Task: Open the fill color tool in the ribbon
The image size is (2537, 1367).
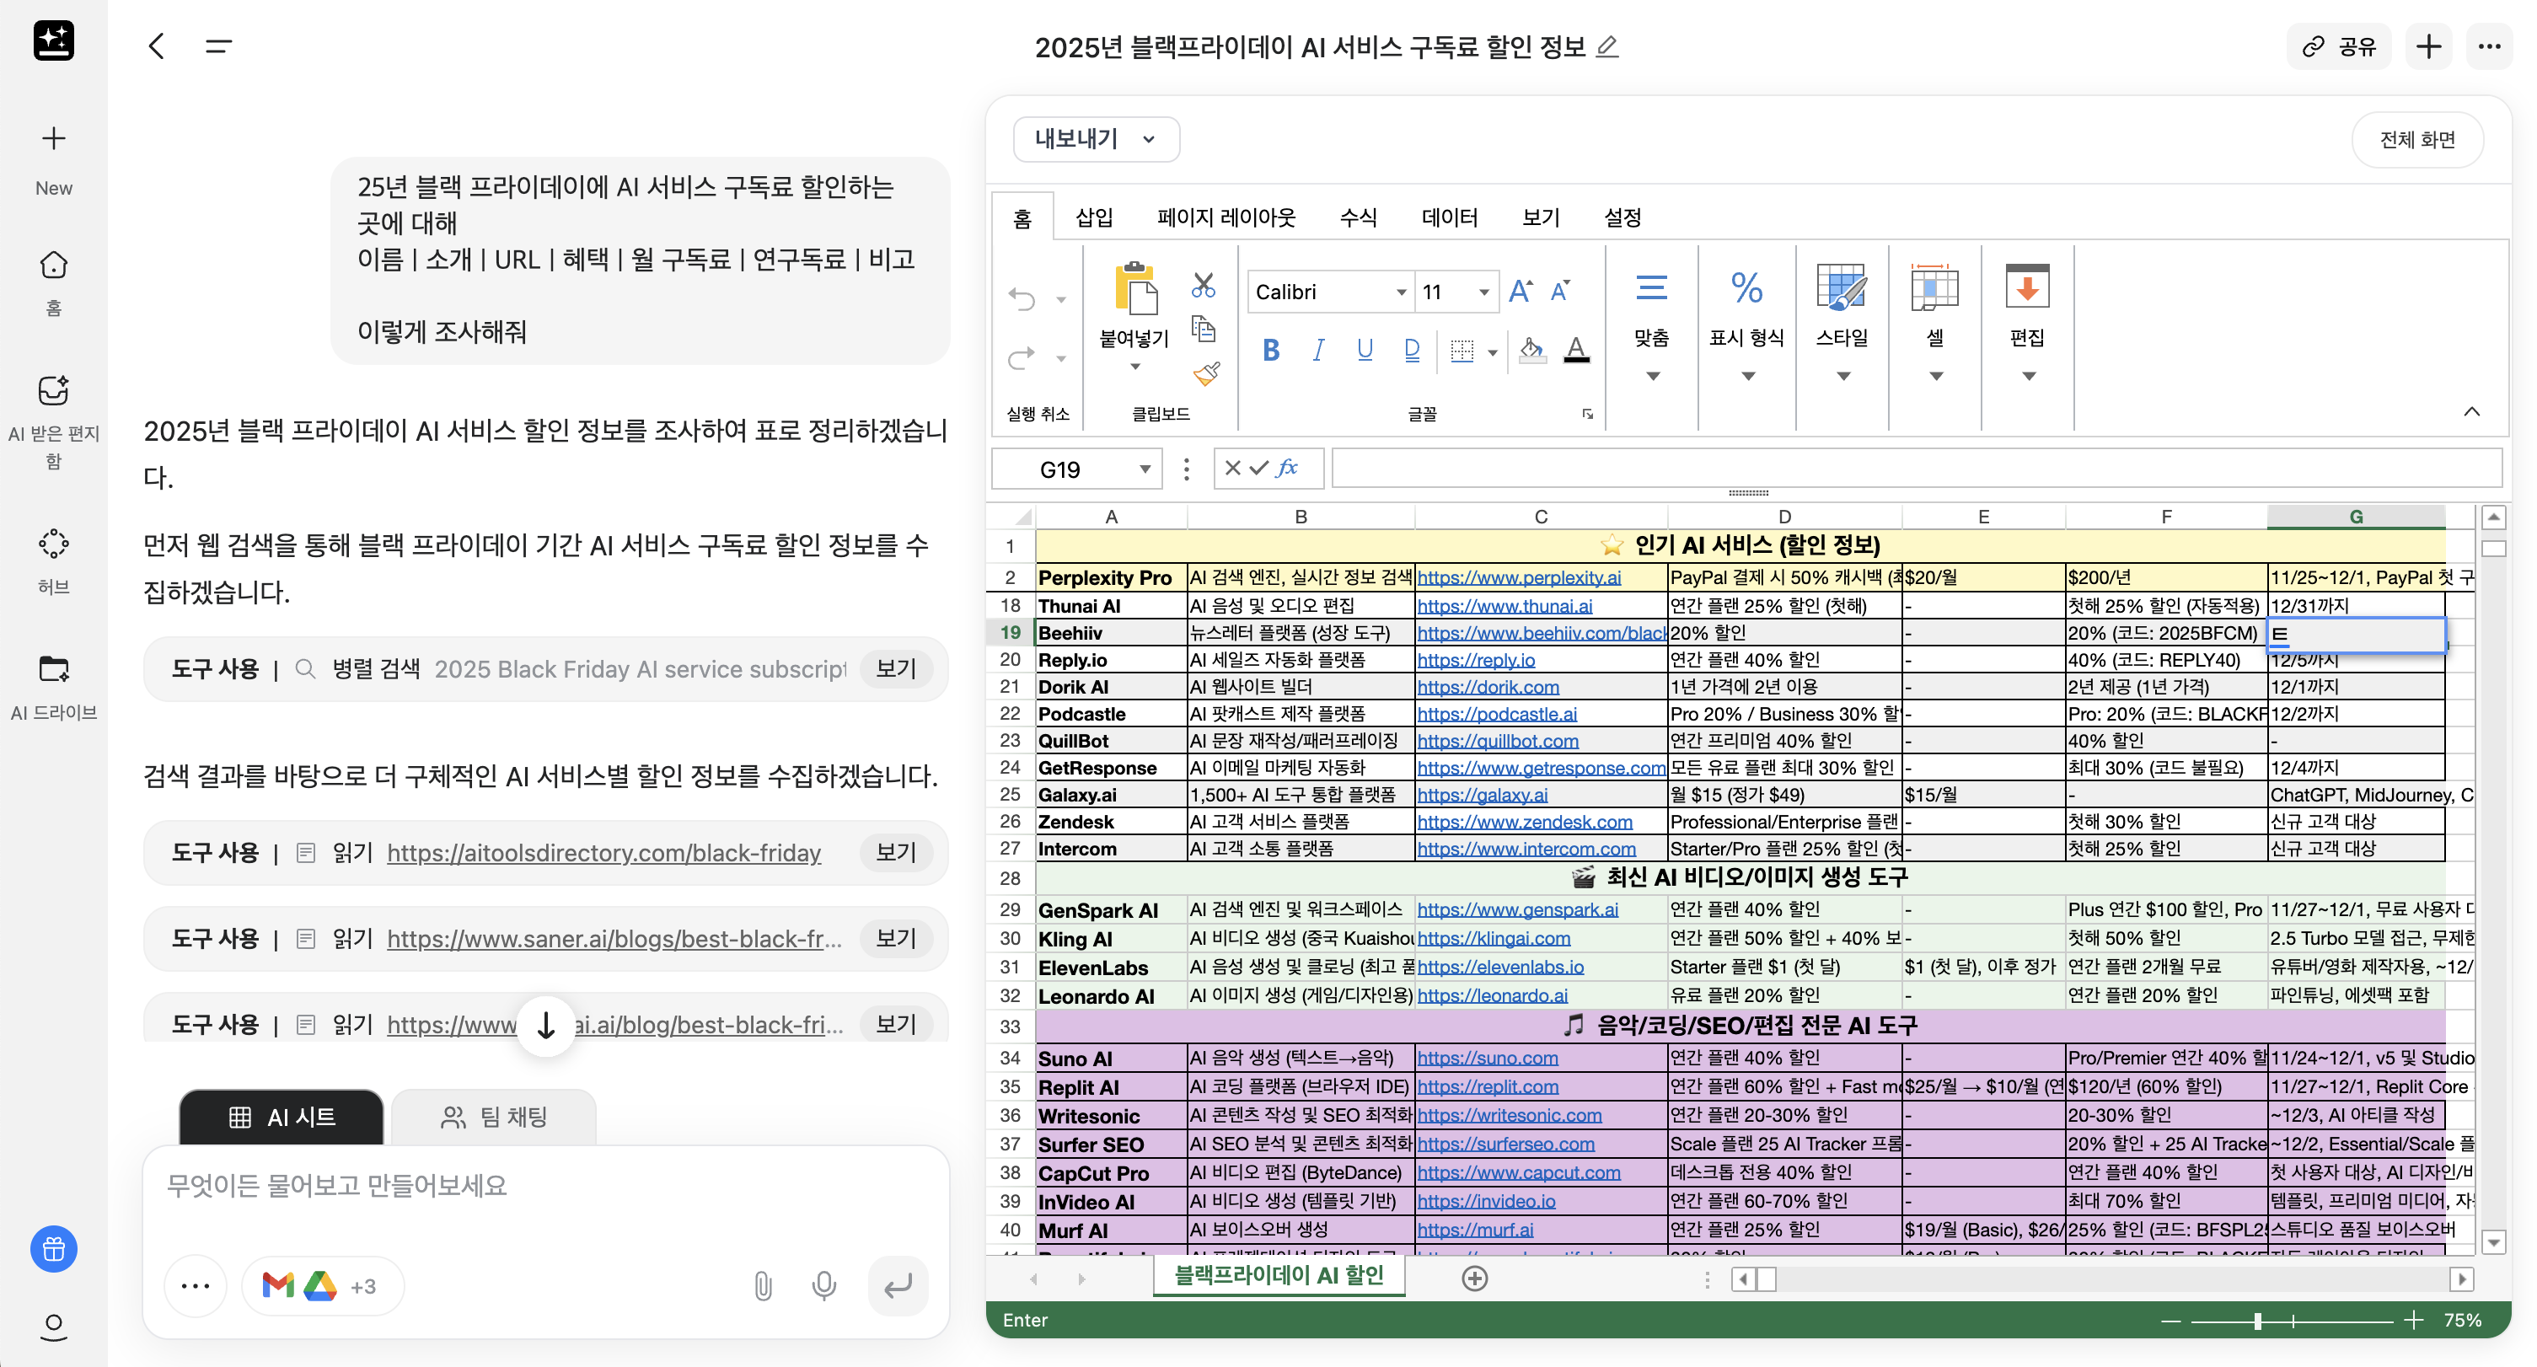Action: pyautogui.click(x=1531, y=351)
